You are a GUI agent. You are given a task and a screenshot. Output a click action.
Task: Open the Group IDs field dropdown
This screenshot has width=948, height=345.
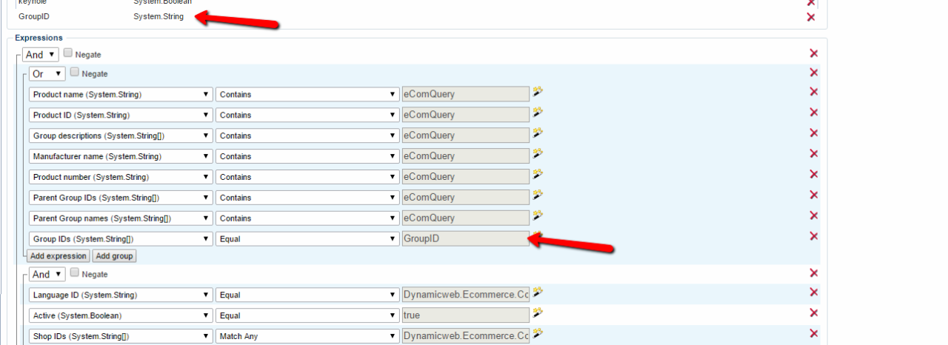click(121, 239)
